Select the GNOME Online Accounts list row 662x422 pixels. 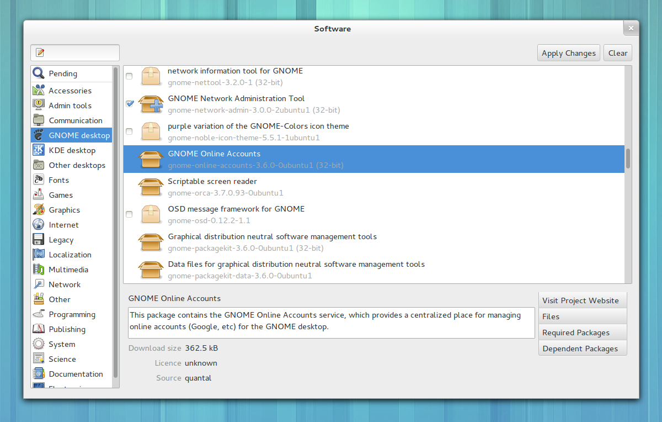coord(374,159)
